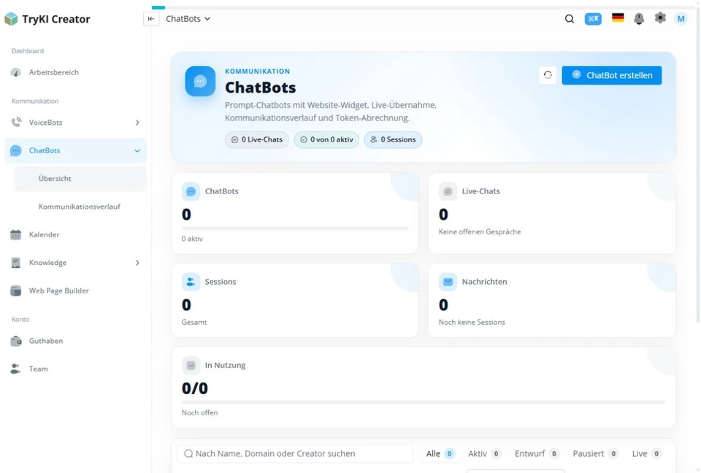
Task: Collapse the ChatBots submenu chevron
Action: click(137, 150)
